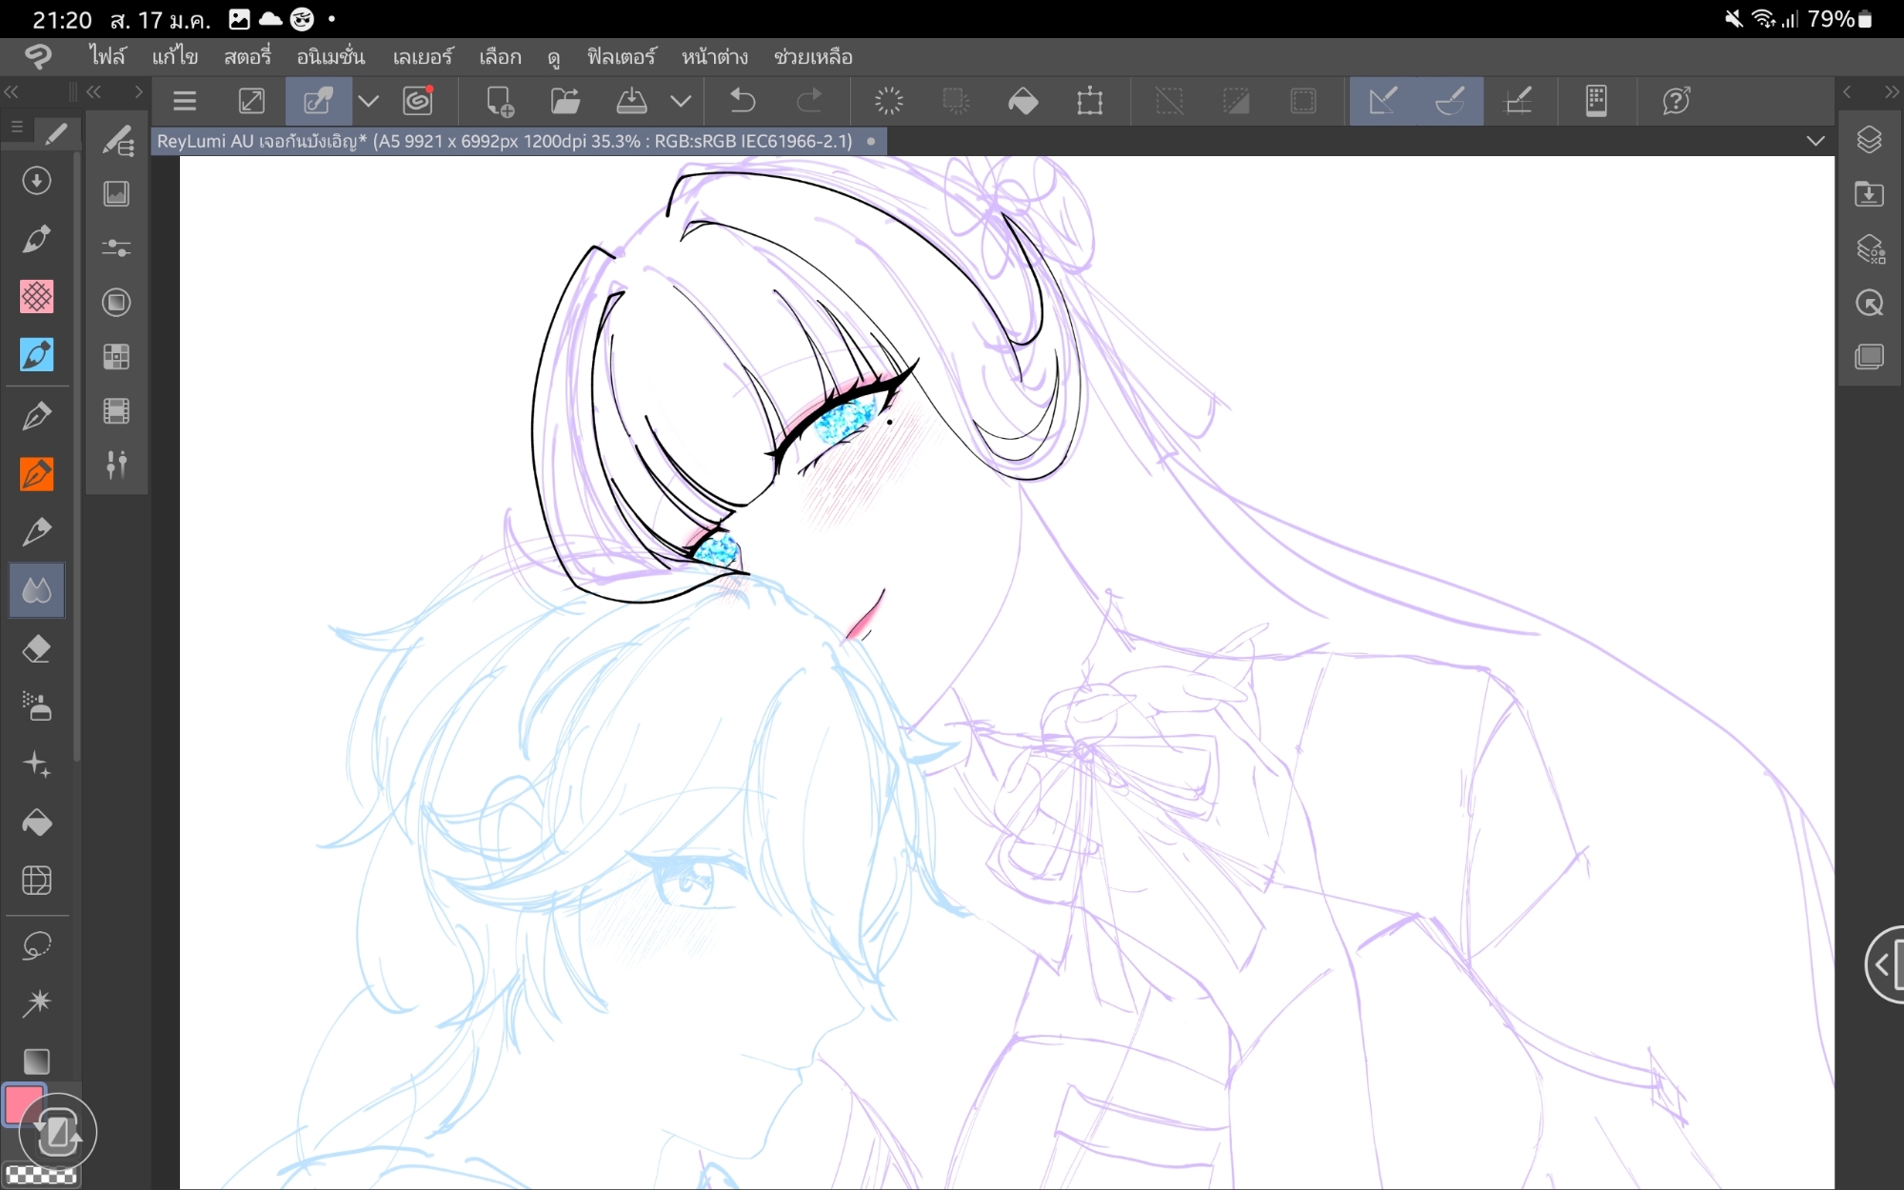Select the Blend (water drops) tool
This screenshot has width=1904, height=1190.
tap(36, 591)
